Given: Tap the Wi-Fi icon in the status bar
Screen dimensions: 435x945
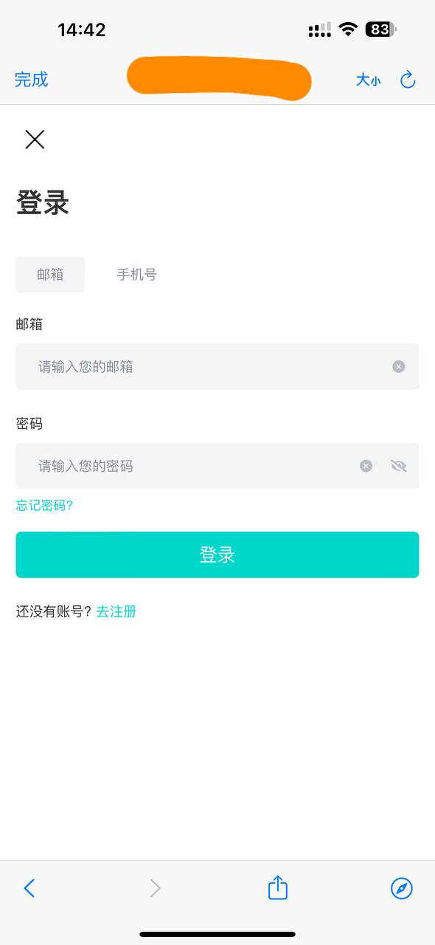Looking at the screenshot, I should point(347,30).
